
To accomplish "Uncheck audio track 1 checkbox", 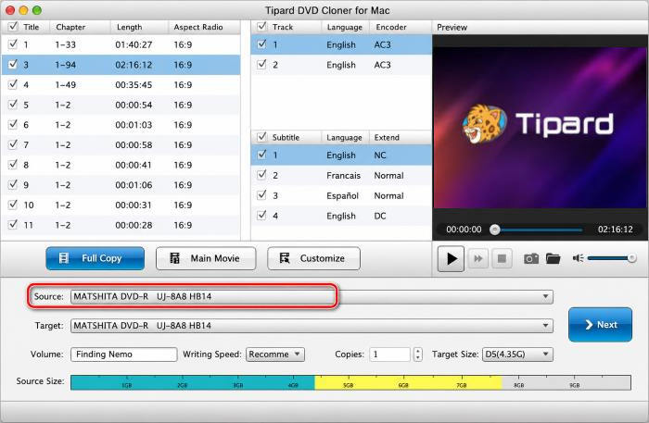I will point(261,44).
